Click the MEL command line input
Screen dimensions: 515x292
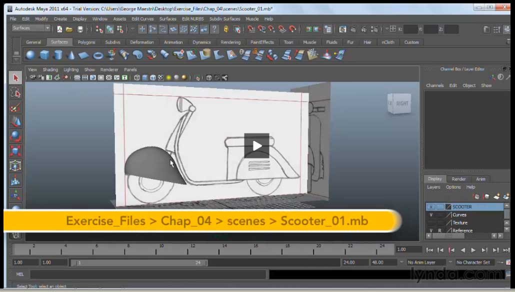tap(148, 274)
